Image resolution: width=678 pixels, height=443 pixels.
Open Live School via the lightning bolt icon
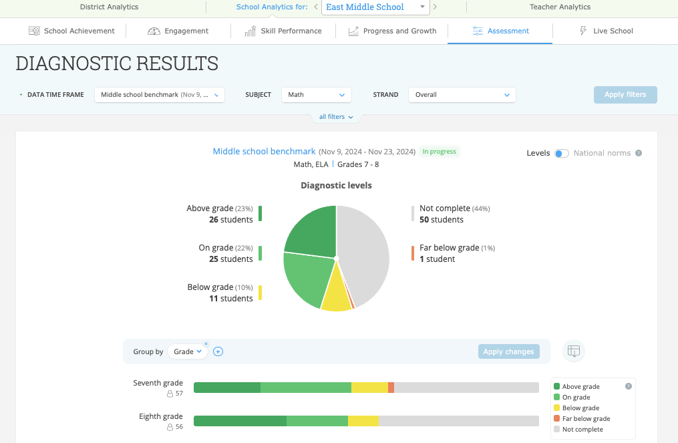584,31
